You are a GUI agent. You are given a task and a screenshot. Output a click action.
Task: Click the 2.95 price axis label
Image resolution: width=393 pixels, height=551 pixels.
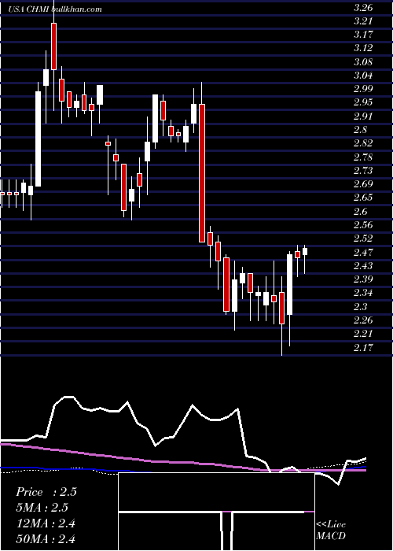click(363, 102)
